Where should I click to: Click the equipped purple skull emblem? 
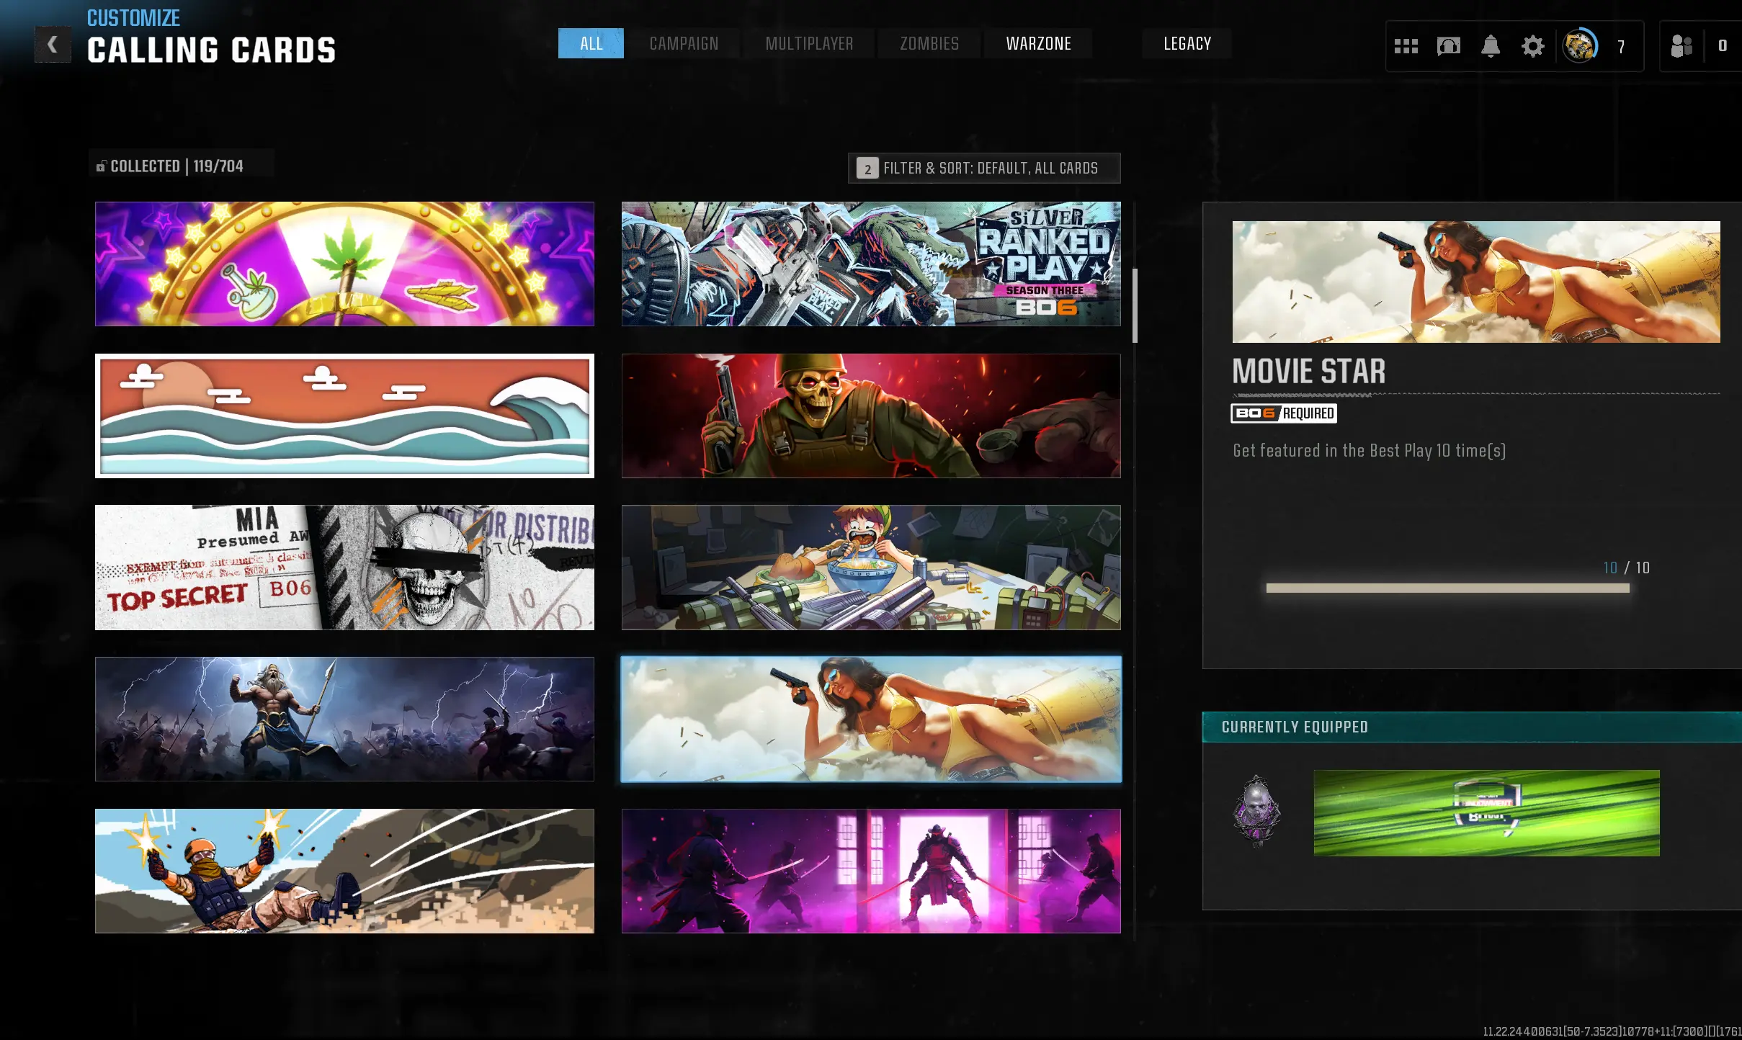[x=1257, y=812]
